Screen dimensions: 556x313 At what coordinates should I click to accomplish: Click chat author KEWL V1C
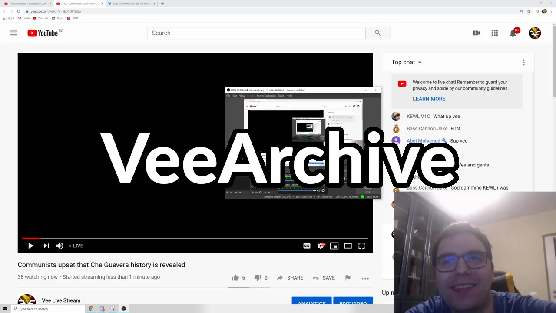tap(418, 117)
